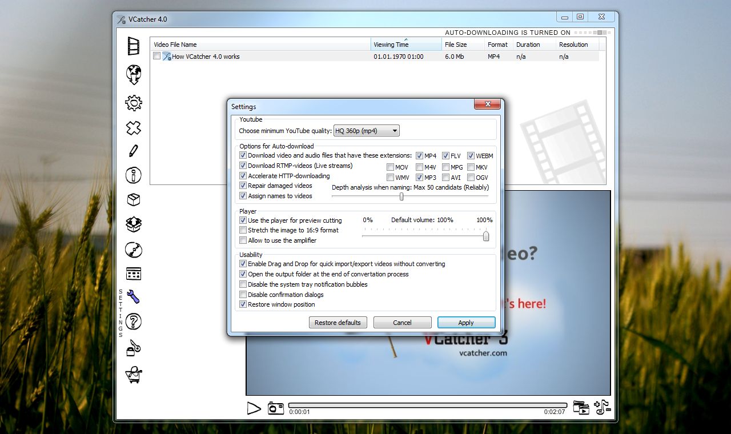Enable the M4V extension checkbox
Image resolution: width=731 pixels, height=434 pixels.
point(419,167)
